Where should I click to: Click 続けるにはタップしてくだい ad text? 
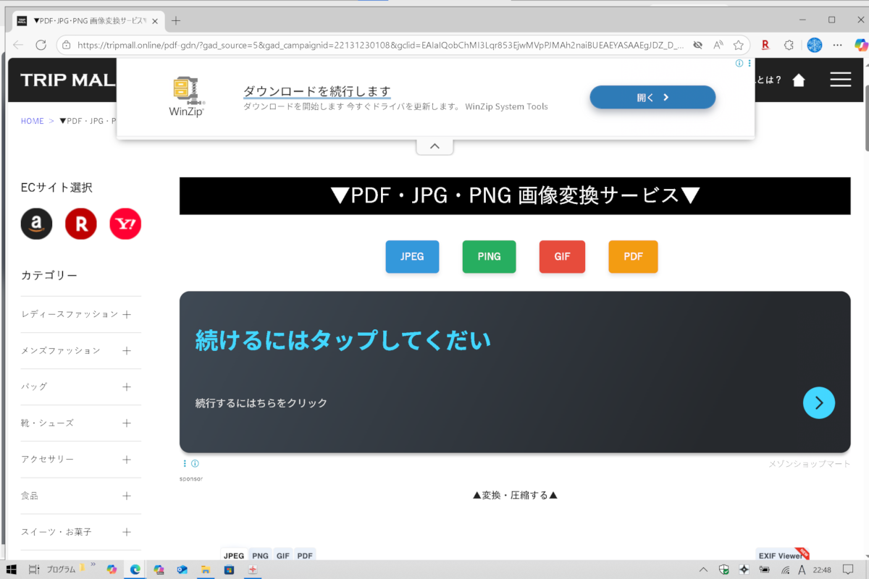[343, 340]
